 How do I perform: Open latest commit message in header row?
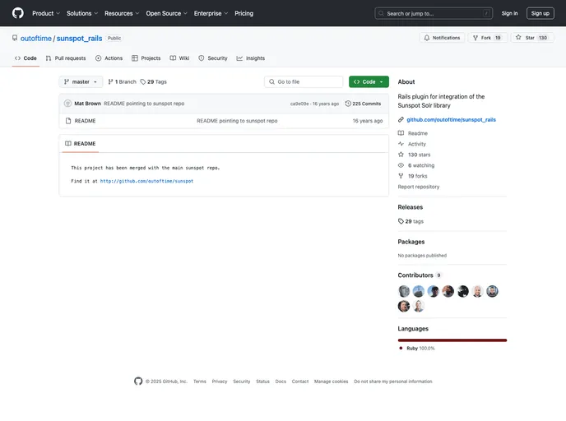click(x=144, y=104)
